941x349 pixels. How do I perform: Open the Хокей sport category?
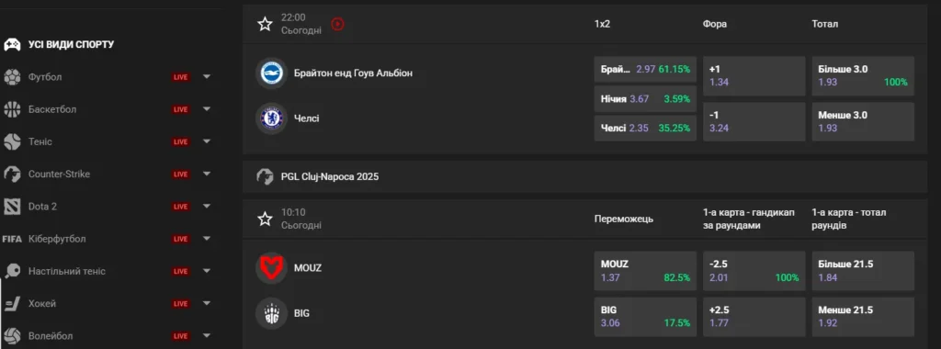tap(42, 303)
